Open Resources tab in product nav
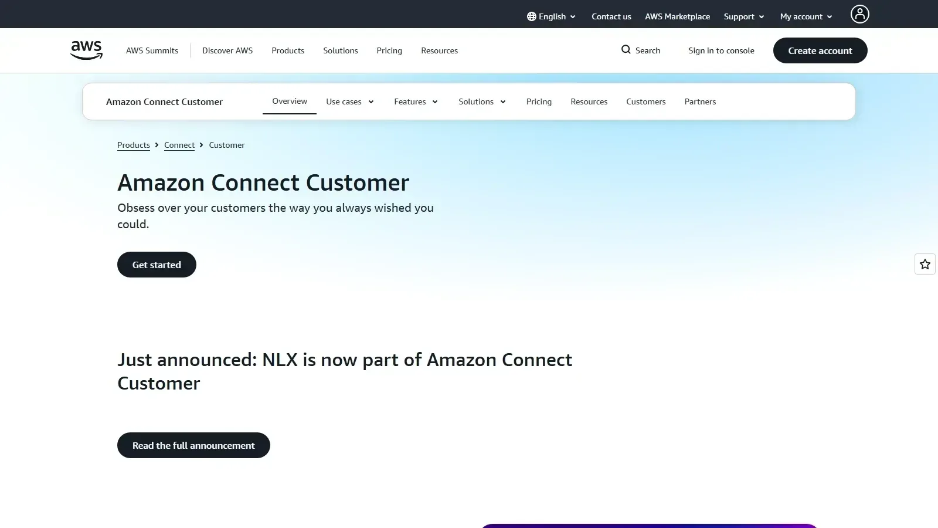Screen dimensions: 938x528 (x=589, y=101)
